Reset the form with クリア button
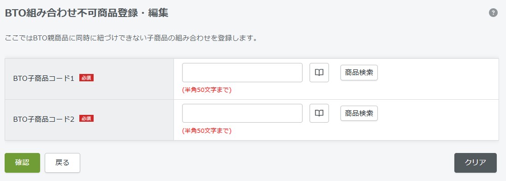The image size is (506, 181). [475, 163]
